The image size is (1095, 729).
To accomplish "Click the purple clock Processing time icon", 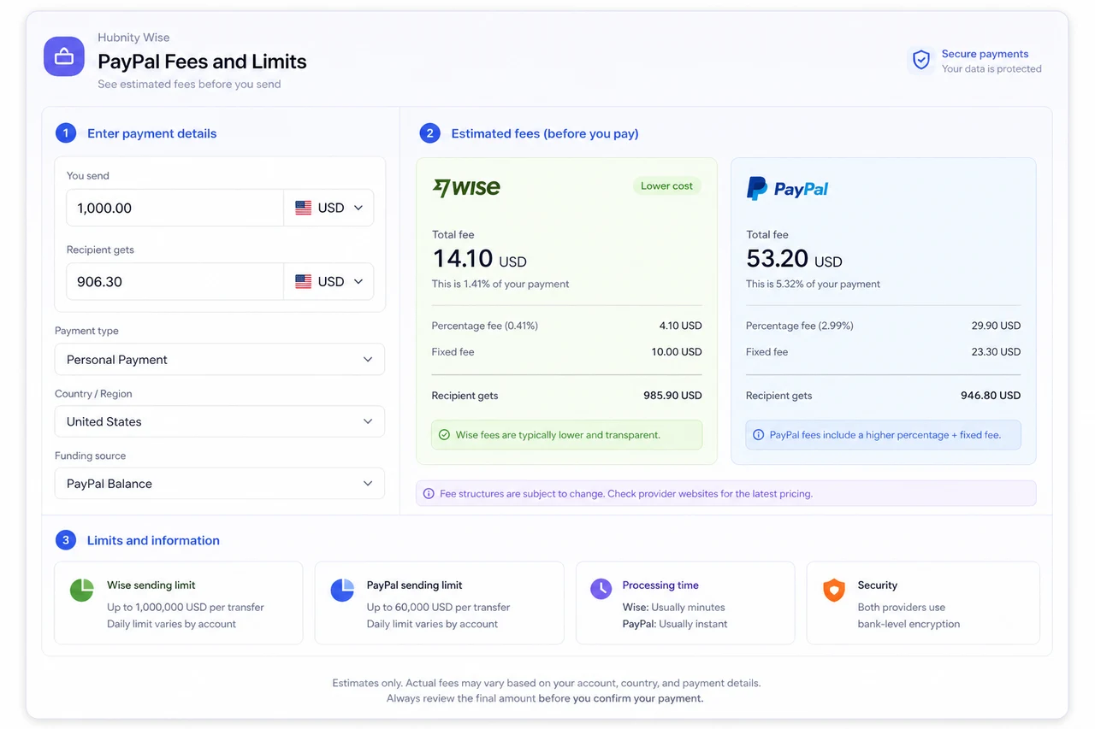I will tap(601, 589).
